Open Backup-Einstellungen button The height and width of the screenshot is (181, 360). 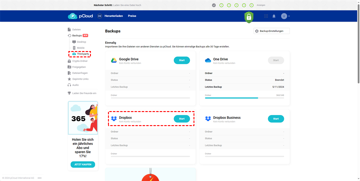pyautogui.click(x=271, y=31)
